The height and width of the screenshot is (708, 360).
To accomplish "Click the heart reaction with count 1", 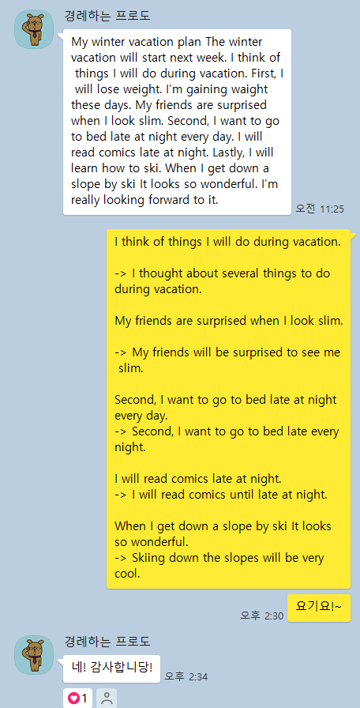I will [x=77, y=698].
